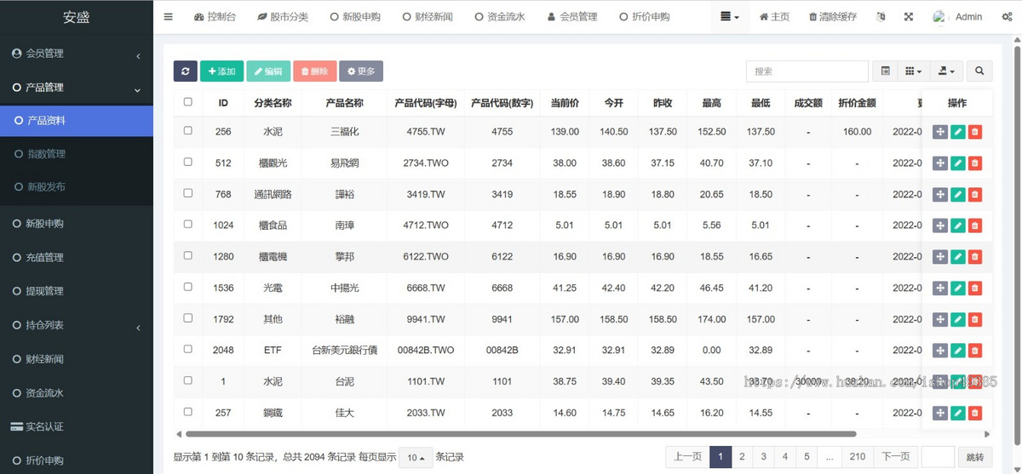Screen dimensions: 1022x474
Task: Click drag handle for row 768 譁裕
Action: pyautogui.click(x=940, y=194)
